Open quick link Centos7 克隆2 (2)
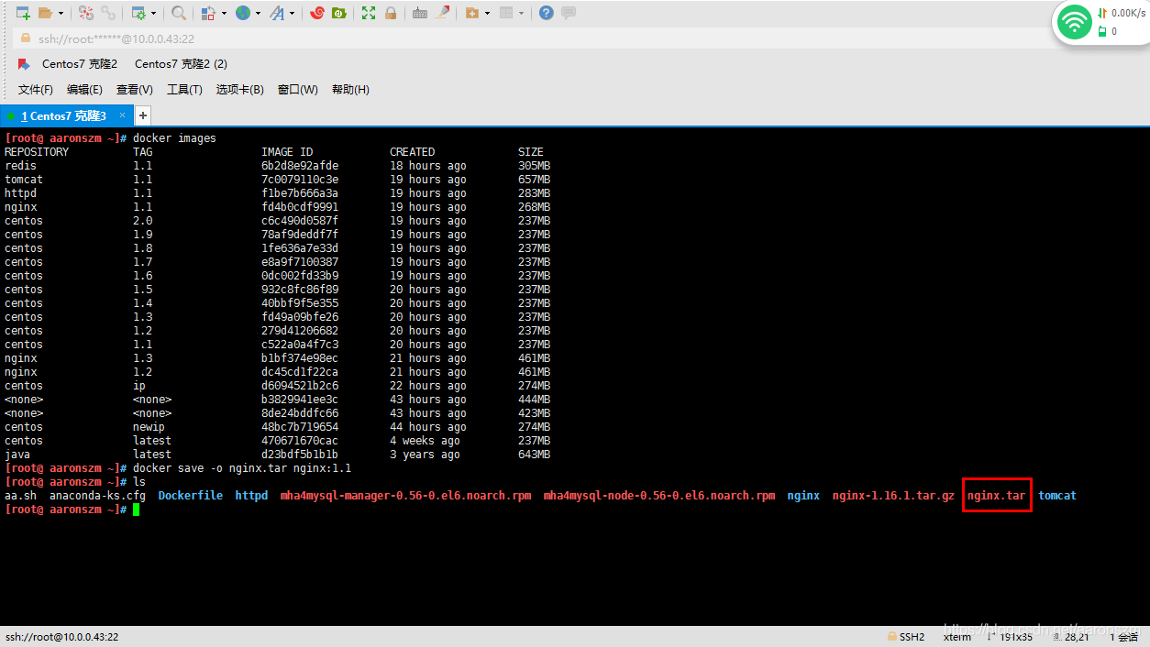The image size is (1150, 647). coord(181,64)
